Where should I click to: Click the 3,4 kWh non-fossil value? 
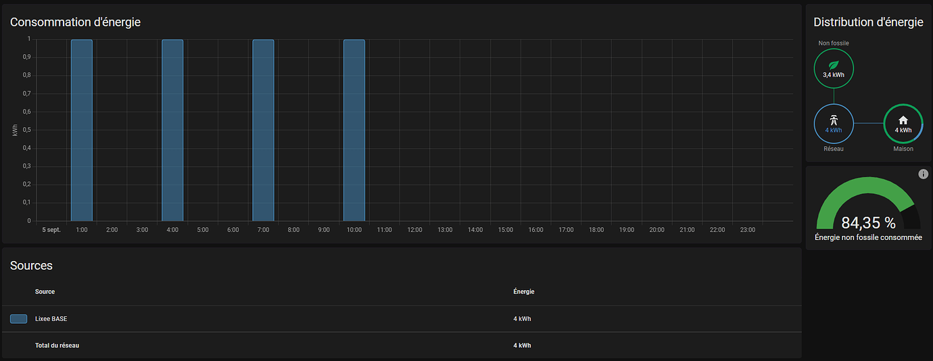834,76
